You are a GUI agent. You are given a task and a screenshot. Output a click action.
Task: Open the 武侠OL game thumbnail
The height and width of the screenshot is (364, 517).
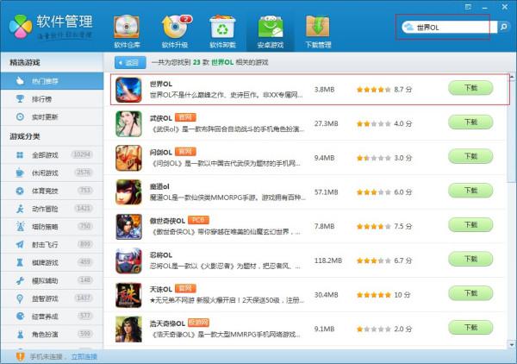(x=128, y=123)
